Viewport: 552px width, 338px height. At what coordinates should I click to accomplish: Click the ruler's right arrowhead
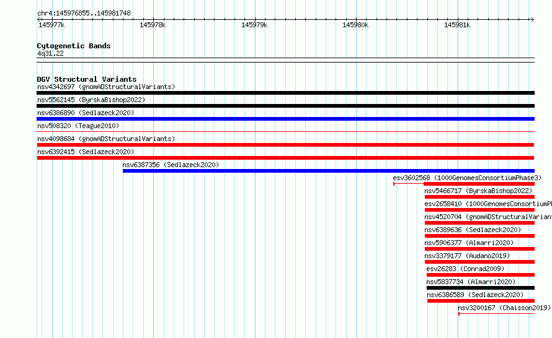tap(532, 19)
